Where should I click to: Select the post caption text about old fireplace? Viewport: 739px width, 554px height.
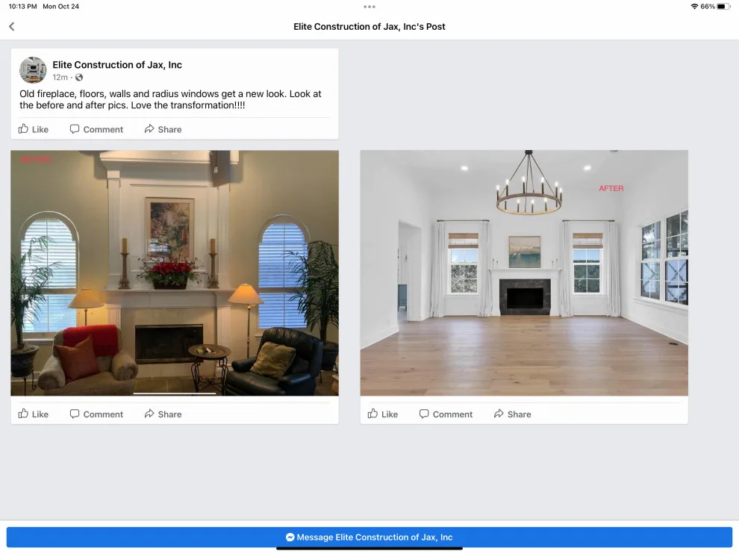170,99
